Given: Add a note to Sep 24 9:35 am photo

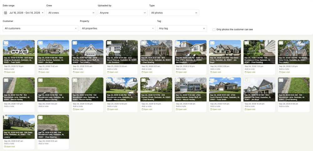Looking at the screenshot, I should (x=44, y=143).
